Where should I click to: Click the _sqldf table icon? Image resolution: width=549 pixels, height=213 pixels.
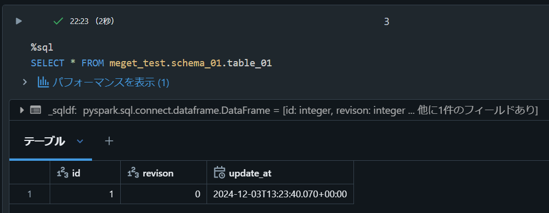[x=36, y=110]
